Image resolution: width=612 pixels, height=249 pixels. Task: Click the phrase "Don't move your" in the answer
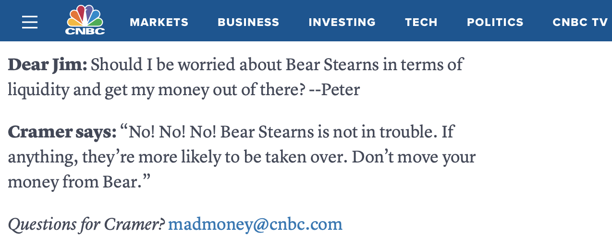(x=414, y=157)
